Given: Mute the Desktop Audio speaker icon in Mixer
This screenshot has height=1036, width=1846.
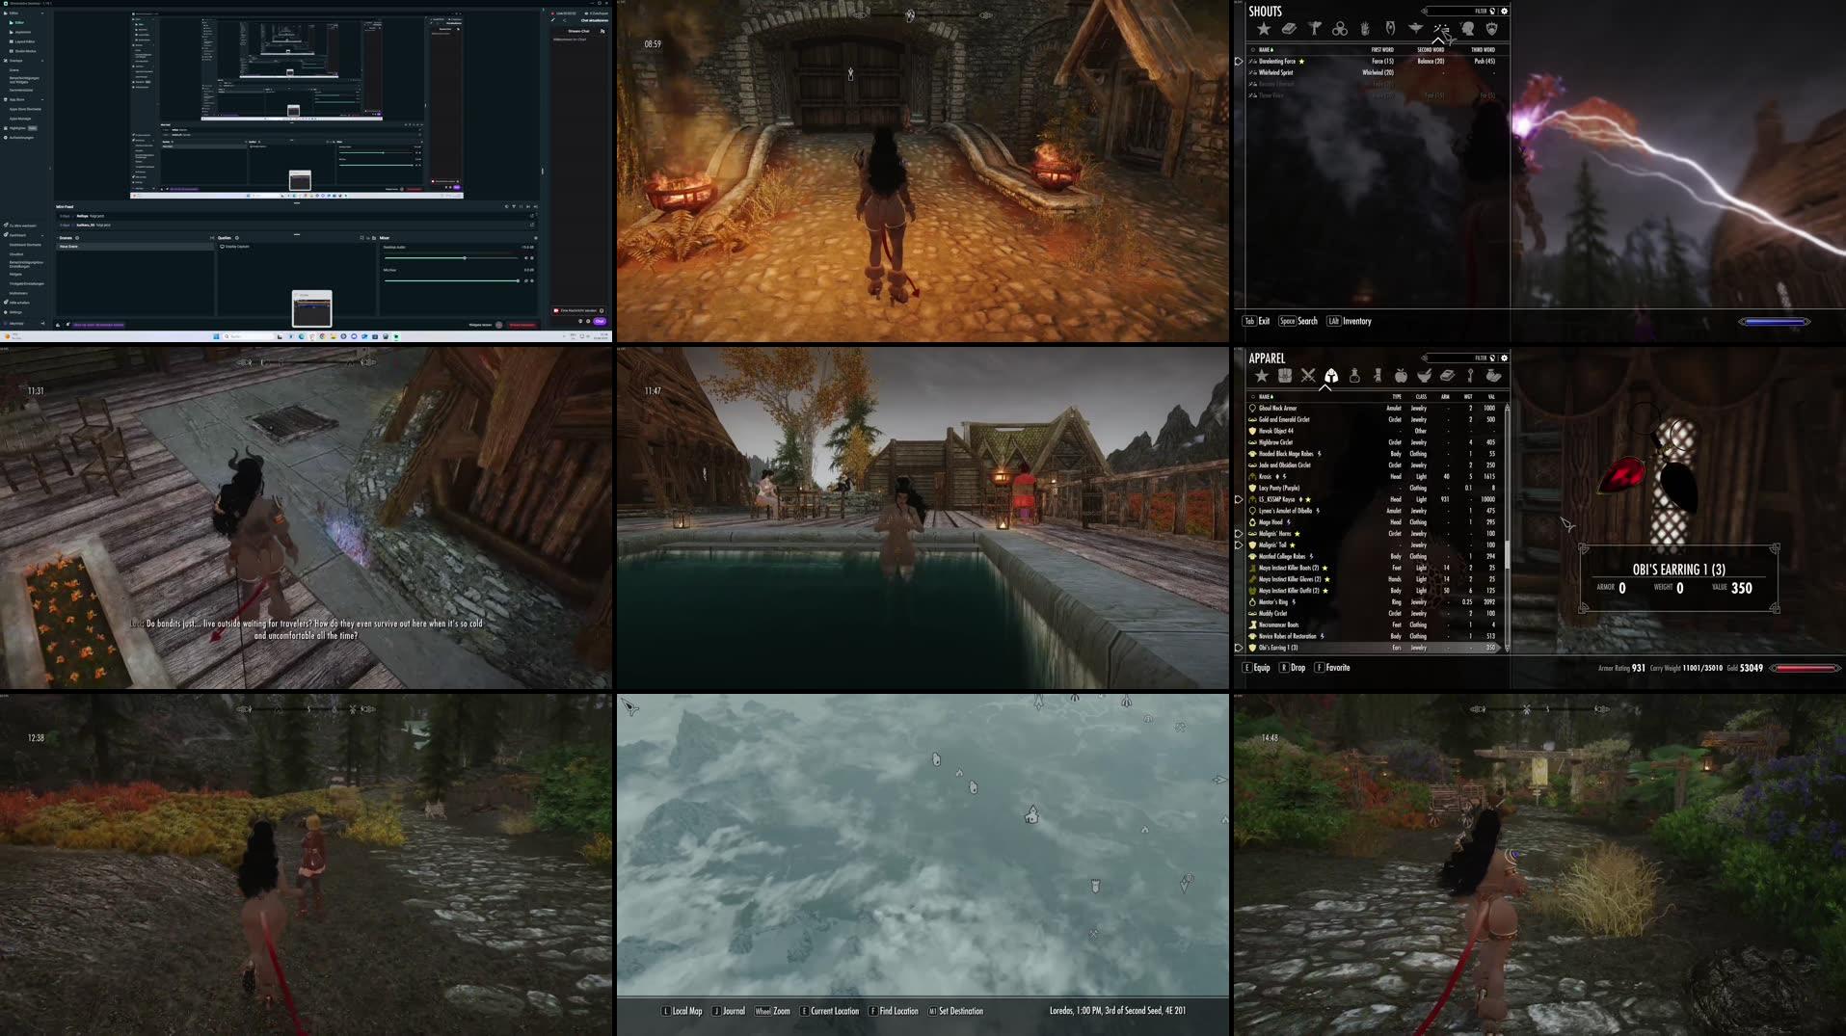Looking at the screenshot, I should point(525,258).
